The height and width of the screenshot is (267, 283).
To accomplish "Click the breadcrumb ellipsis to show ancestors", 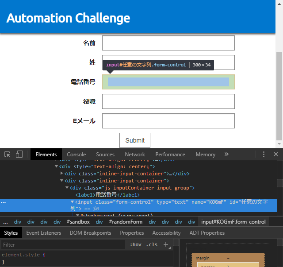I will (5, 222).
